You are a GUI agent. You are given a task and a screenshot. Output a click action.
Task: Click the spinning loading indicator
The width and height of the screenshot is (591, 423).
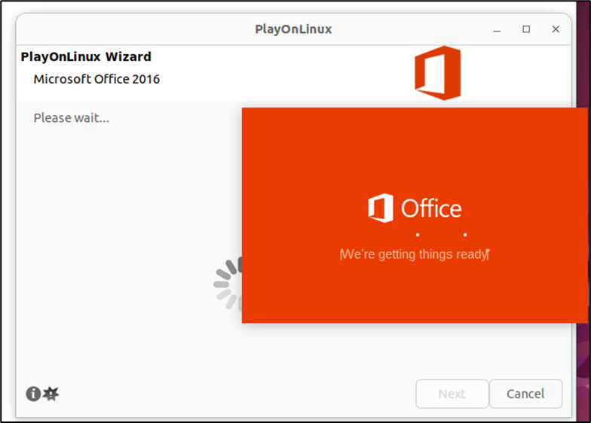click(x=228, y=284)
